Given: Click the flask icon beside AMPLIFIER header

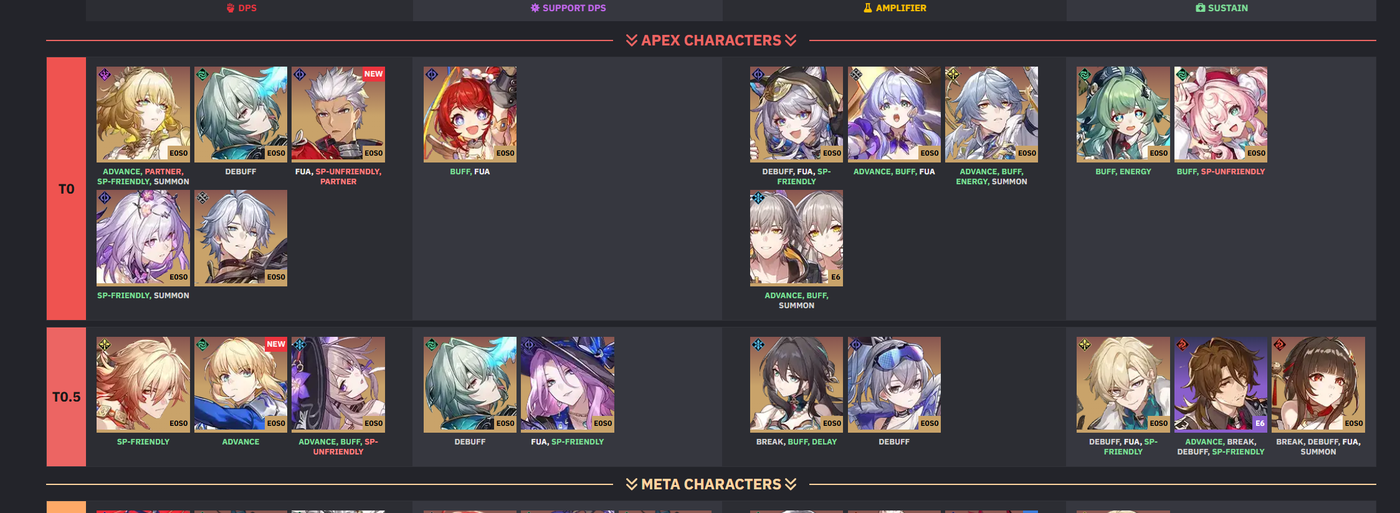Looking at the screenshot, I should (867, 8).
